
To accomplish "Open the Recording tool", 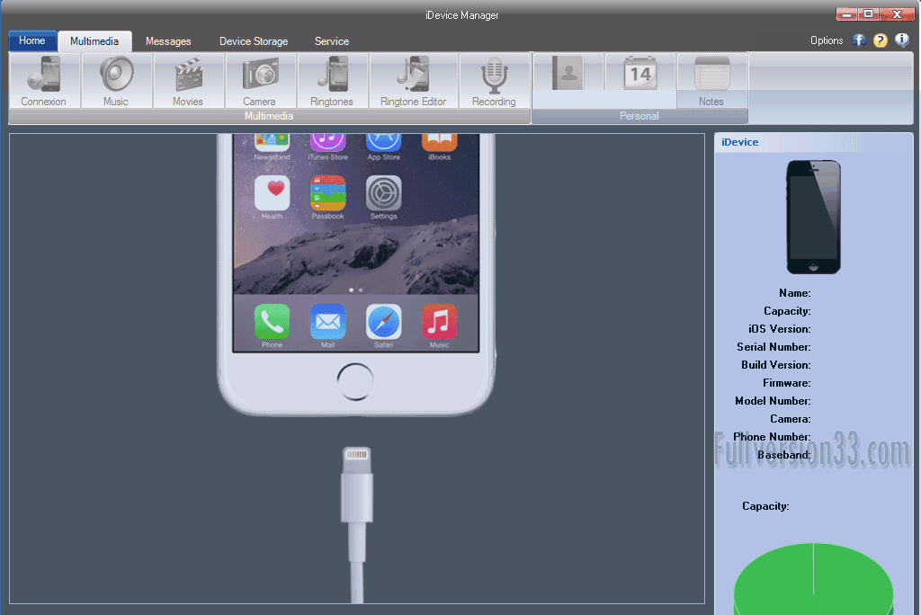I will 494,81.
